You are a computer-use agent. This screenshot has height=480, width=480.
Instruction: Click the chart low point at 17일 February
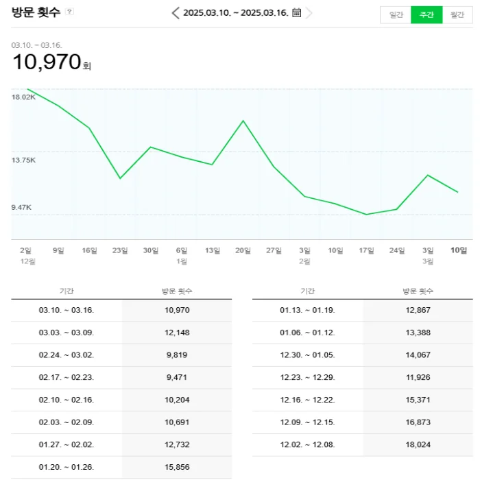(366, 215)
